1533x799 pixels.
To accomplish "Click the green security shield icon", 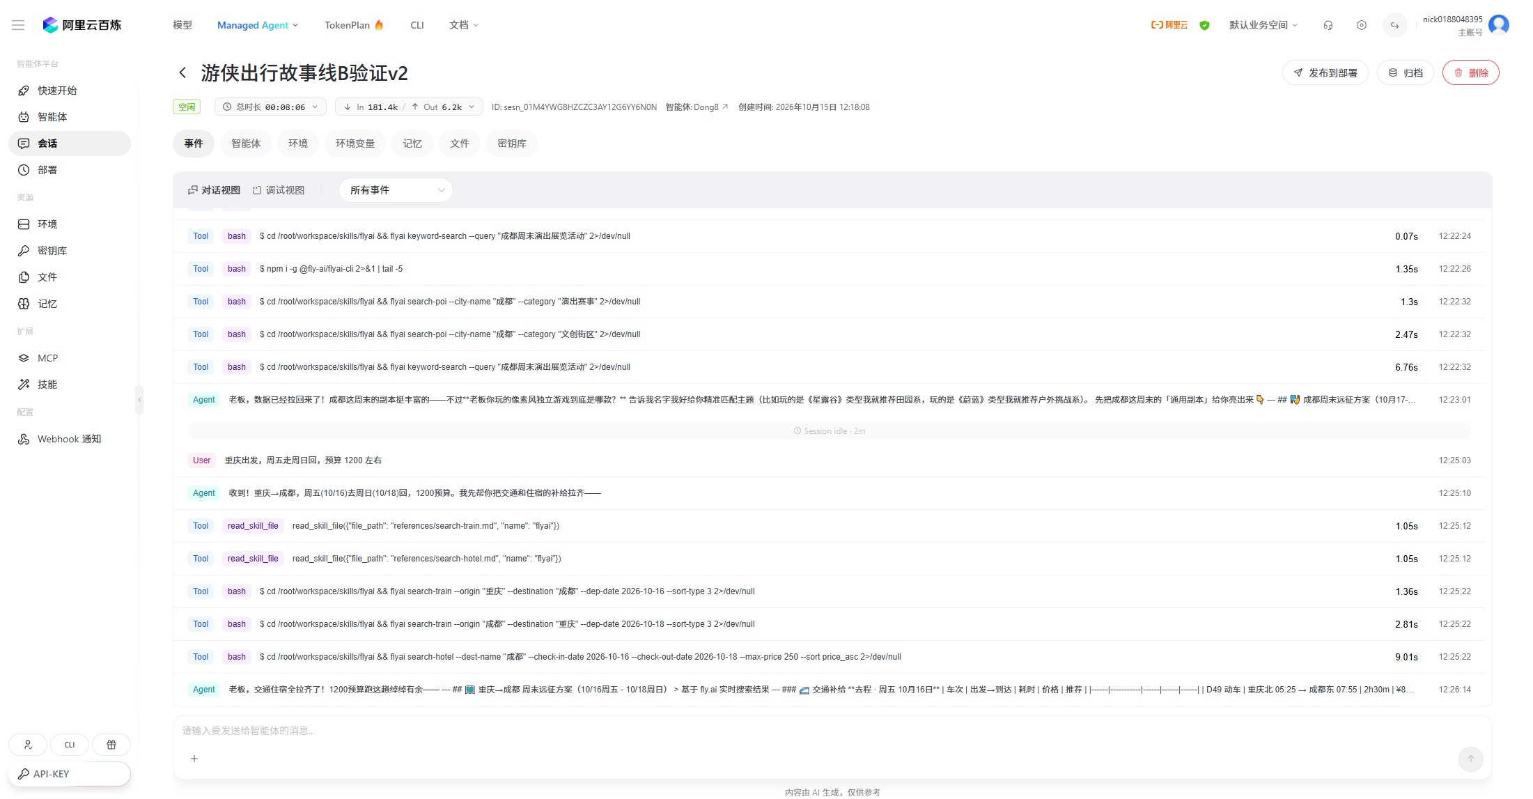I will [x=1204, y=25].
